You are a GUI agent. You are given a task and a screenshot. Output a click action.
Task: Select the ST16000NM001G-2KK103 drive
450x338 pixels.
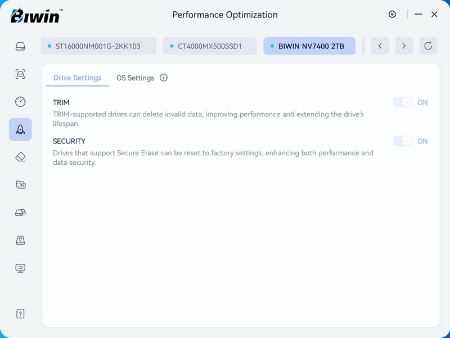click(x=98, y=46)
